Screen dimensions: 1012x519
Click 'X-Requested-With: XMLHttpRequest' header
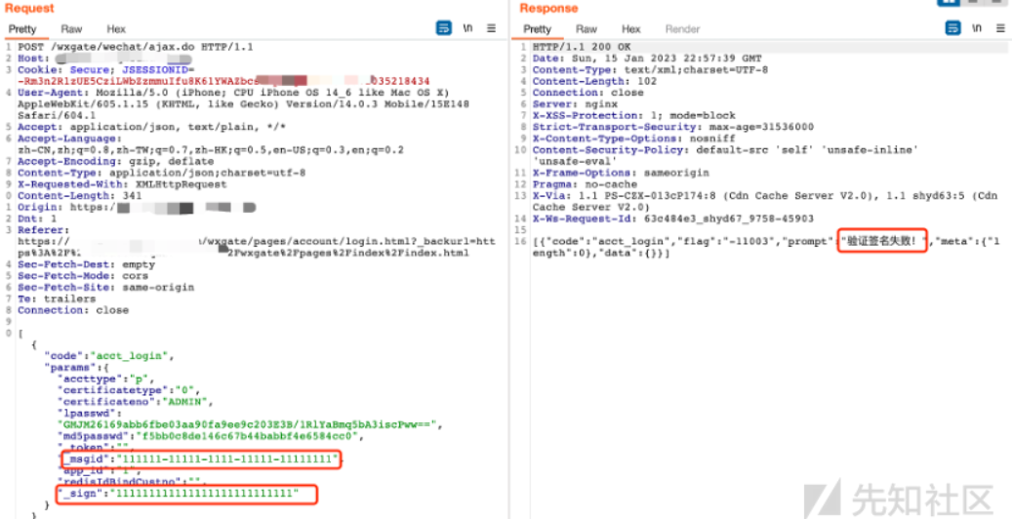122,184
